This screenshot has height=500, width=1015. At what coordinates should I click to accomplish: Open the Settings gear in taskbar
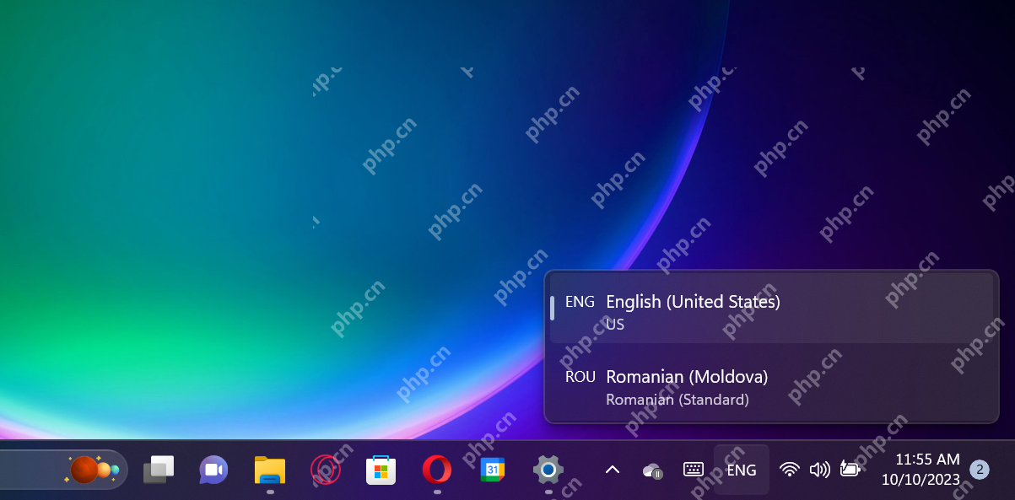(x=548, y=470)
